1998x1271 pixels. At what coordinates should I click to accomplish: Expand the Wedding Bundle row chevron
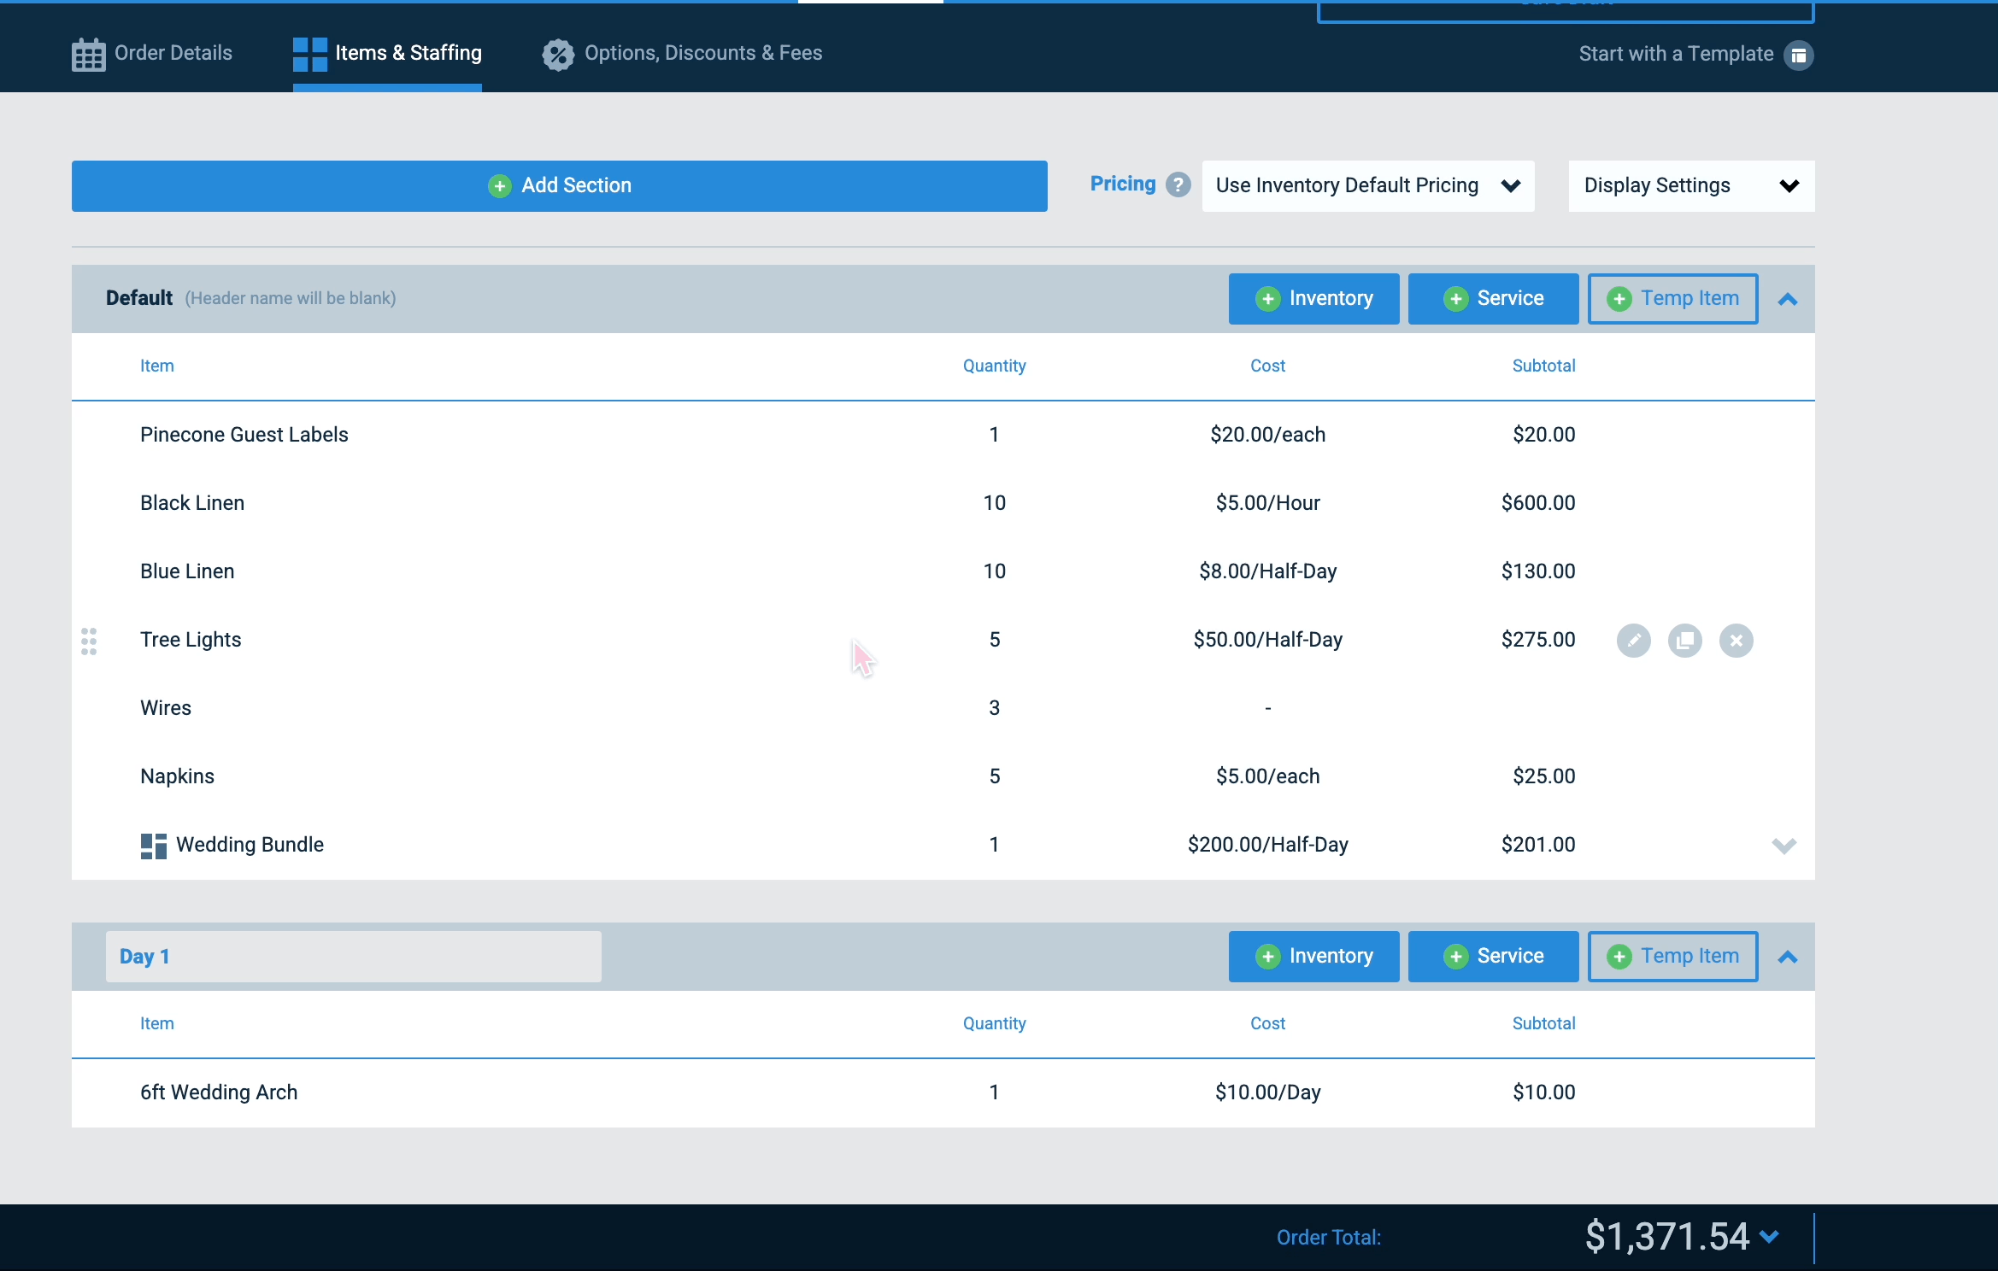tap(1784, 846)
